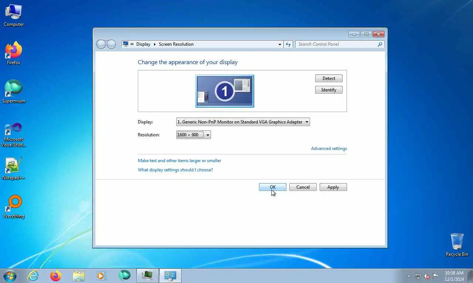
Task: Click the search magnifier icon
Action: point(380,44)
